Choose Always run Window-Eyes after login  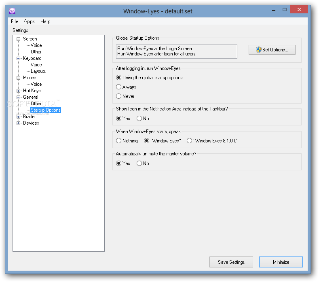(126, 87)
